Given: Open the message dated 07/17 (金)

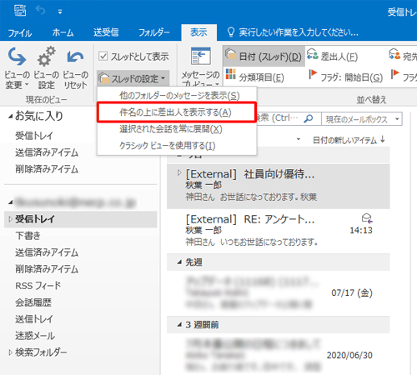Looking at the screenshot, I should (279, 293).
